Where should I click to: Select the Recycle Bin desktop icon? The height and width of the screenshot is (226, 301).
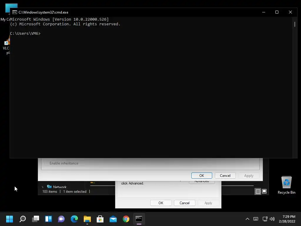pyautogui.click(x=286, y=185)
